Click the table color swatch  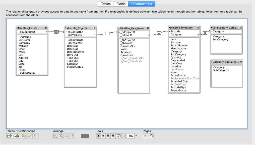85,136
